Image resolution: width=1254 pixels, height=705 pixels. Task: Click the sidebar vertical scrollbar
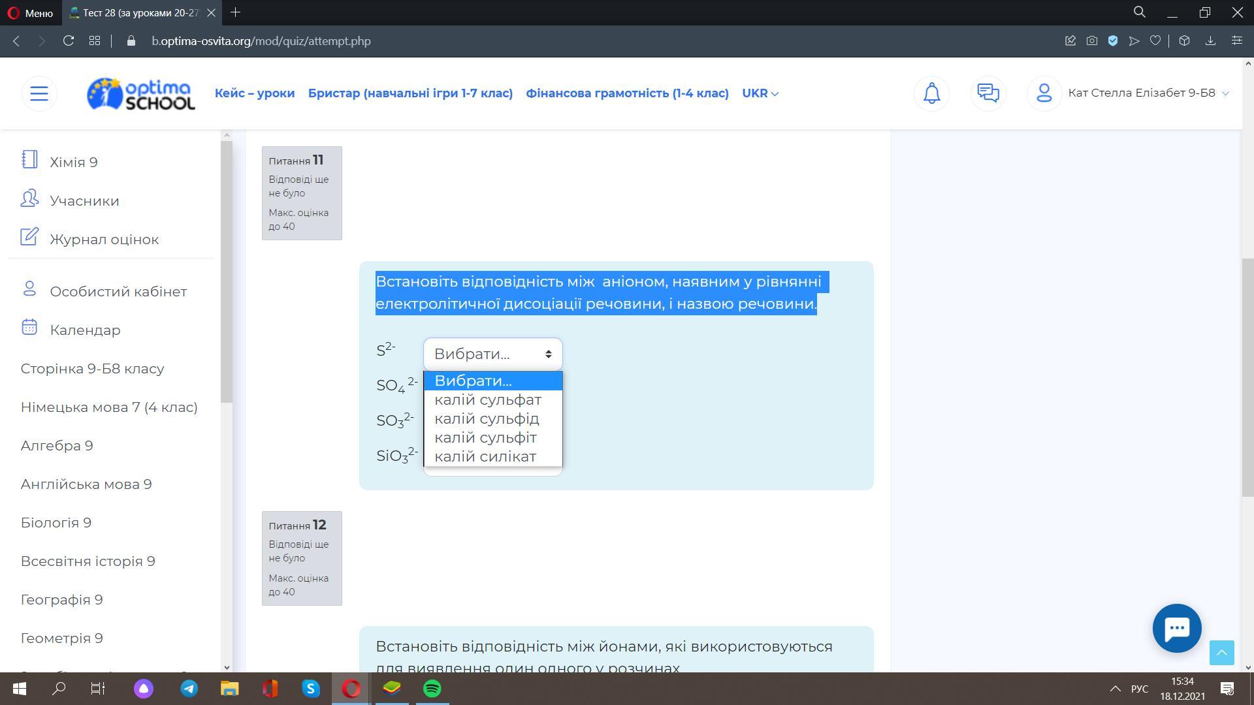[x=227, y=271]
